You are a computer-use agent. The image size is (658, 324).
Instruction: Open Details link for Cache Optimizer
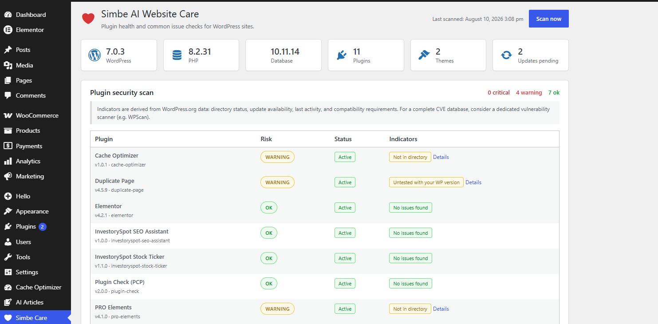(441, 157)
